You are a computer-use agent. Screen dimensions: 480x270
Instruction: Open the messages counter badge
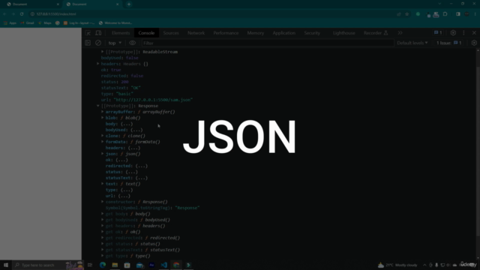(x=438, y=33)
